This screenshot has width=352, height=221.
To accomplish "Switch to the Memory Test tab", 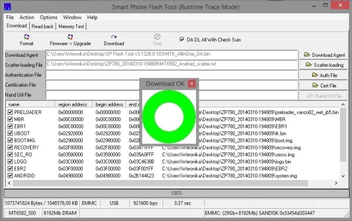I will (x=71, y=26).
